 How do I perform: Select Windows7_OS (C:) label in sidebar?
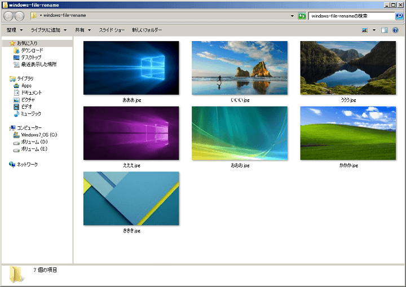click(x=39, y=135)
